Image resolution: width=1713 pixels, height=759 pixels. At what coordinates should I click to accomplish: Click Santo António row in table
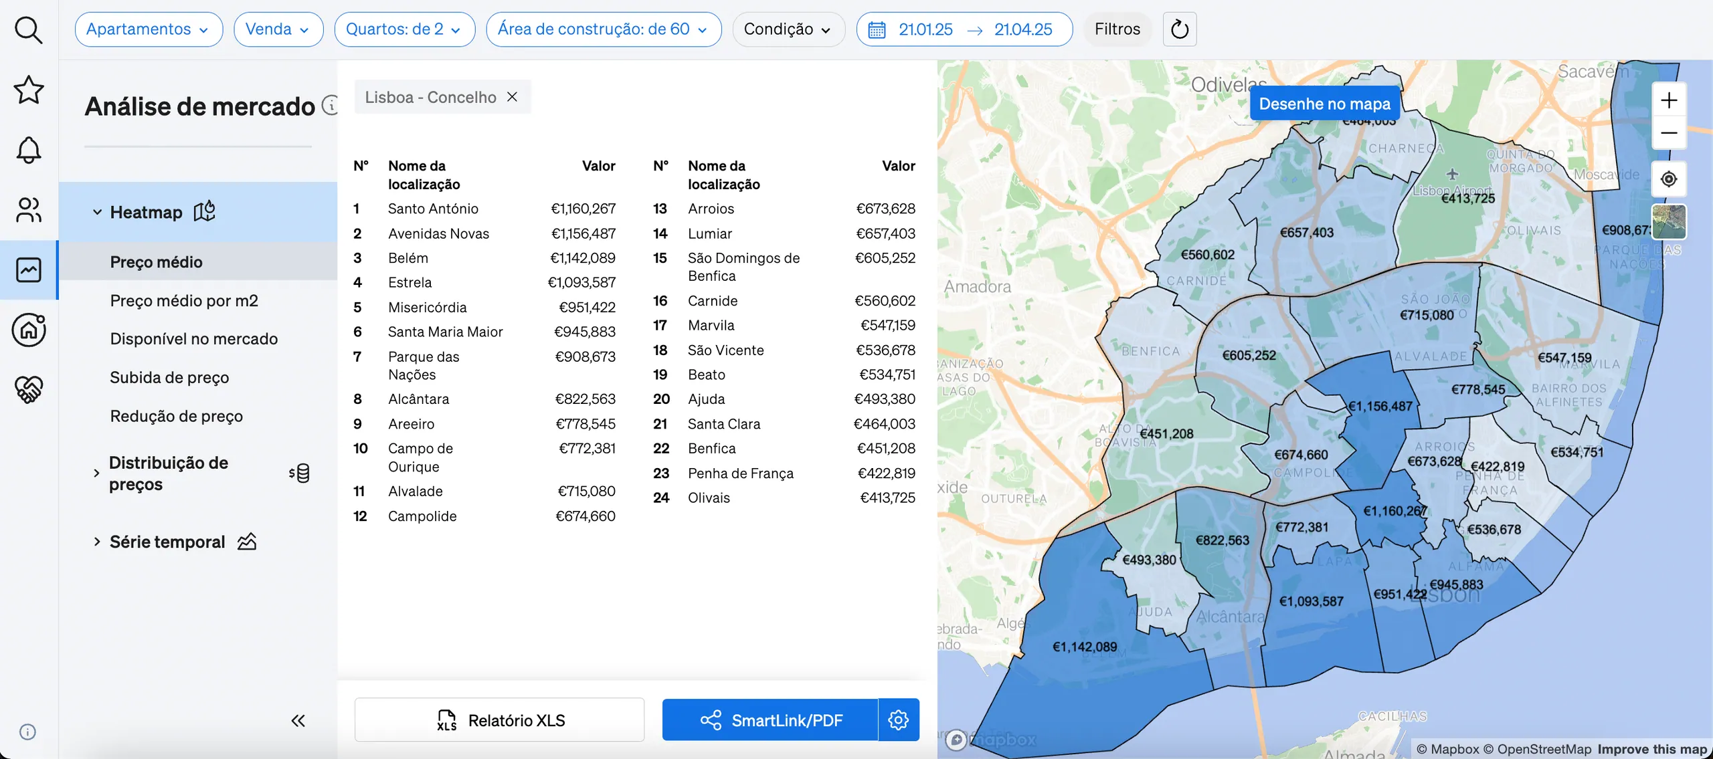coord(484,209)
